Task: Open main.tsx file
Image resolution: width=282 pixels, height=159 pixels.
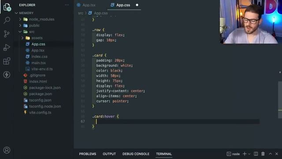Action: [x=38, y=63]
